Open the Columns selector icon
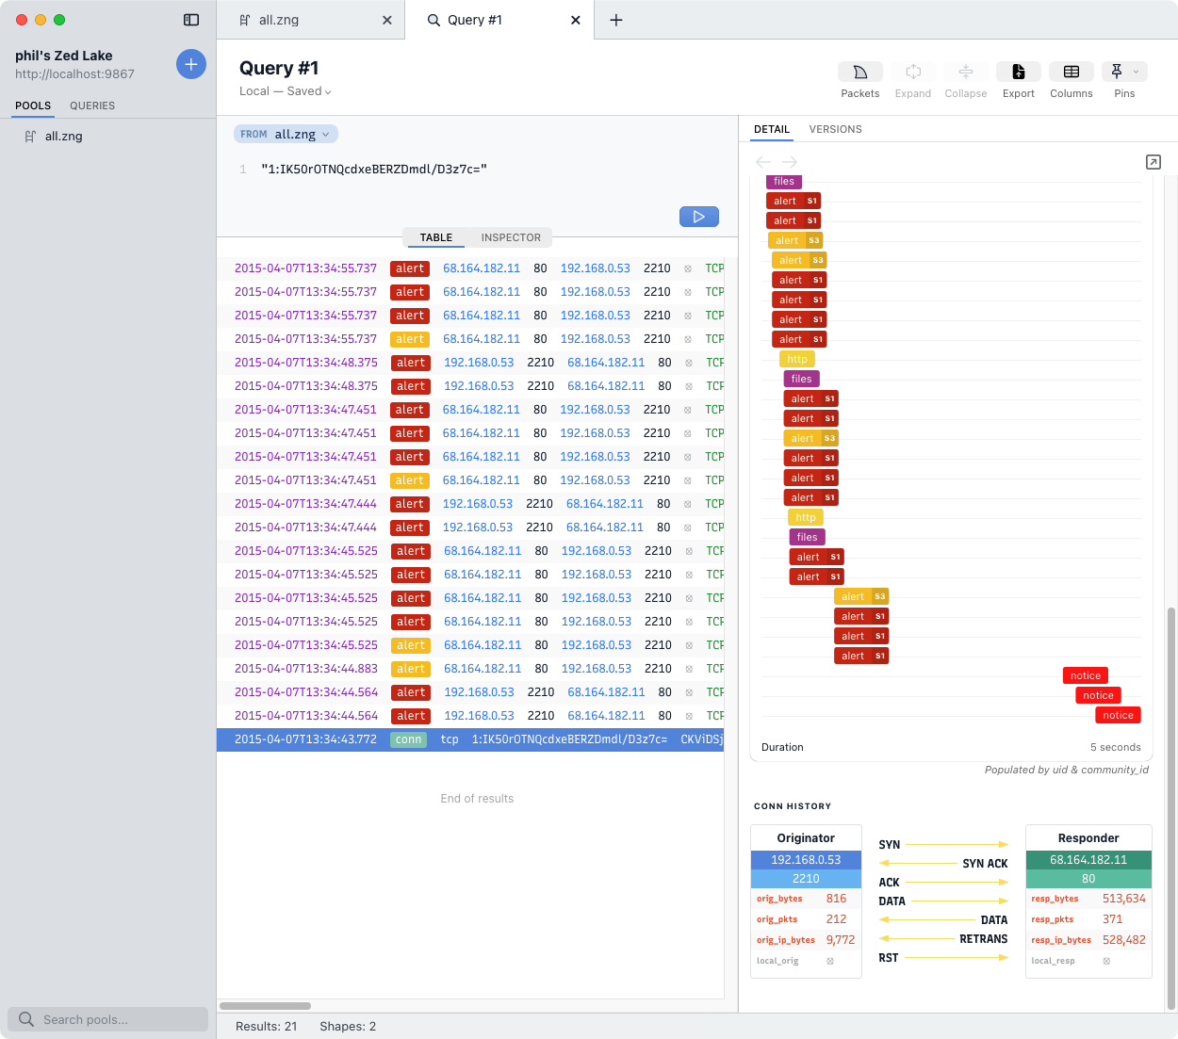Image resolution: width=1178 pixels, height=1039 pixels. pos(1071,71)
